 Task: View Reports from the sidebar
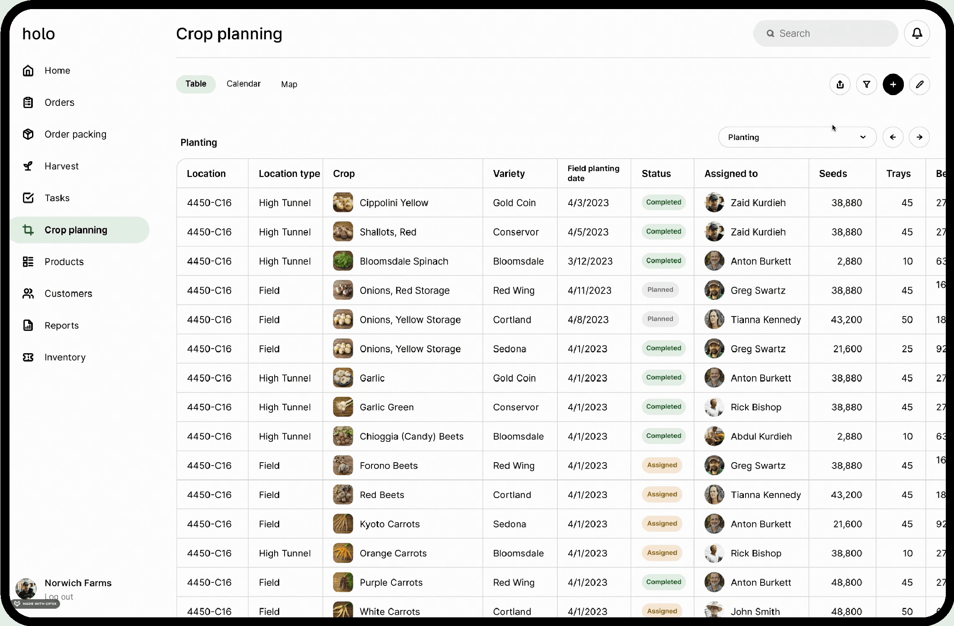[61, 325]
